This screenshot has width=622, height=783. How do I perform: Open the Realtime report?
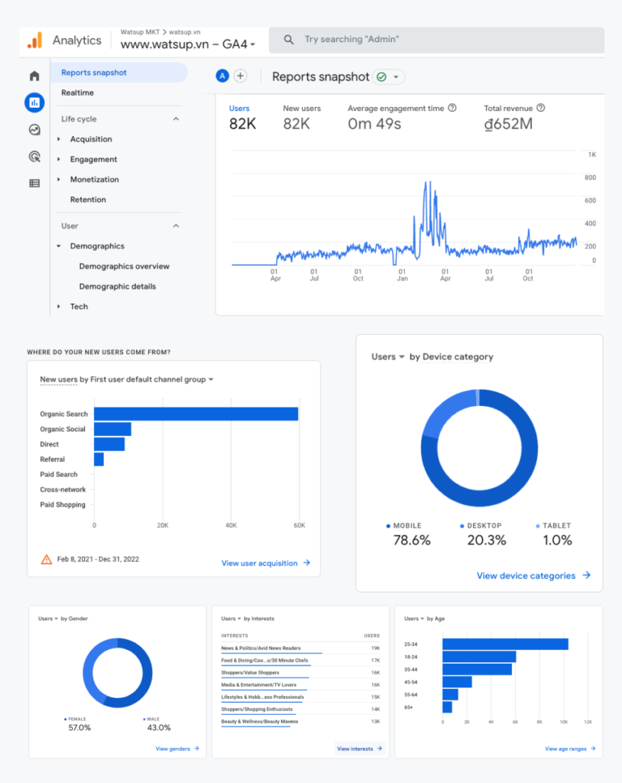77,93
